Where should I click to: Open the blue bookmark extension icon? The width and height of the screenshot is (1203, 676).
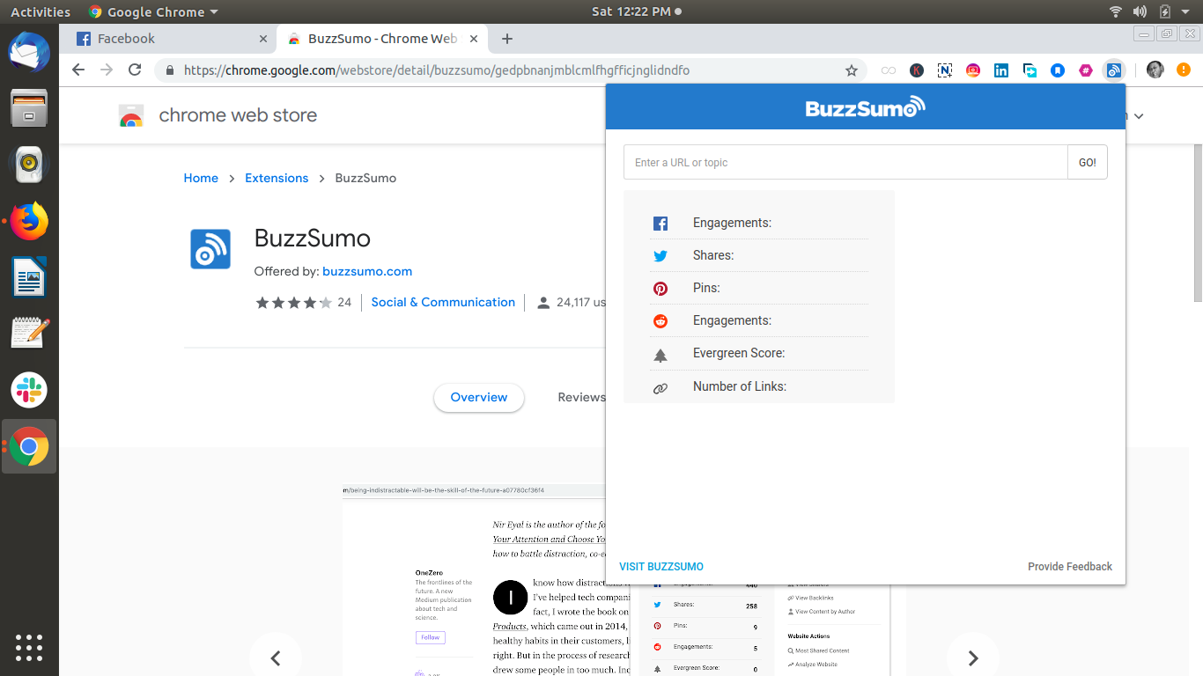1058,70
